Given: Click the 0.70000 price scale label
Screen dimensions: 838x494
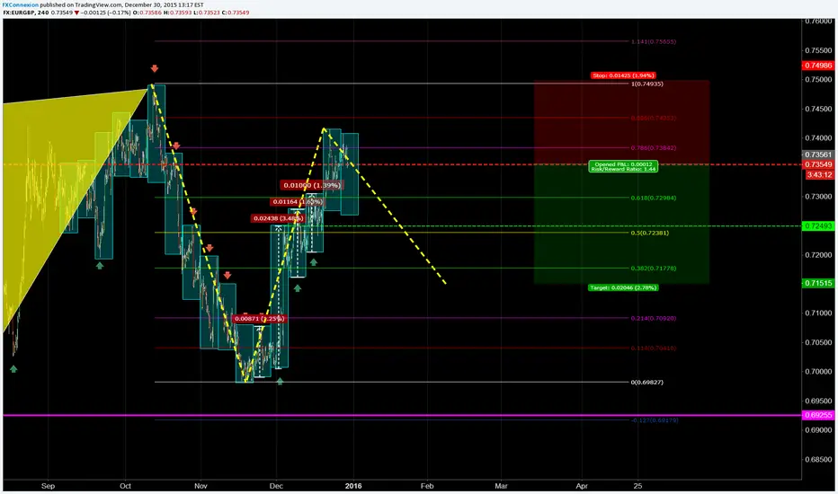Looking at the screenshot, I should click(x=819, y=371).
